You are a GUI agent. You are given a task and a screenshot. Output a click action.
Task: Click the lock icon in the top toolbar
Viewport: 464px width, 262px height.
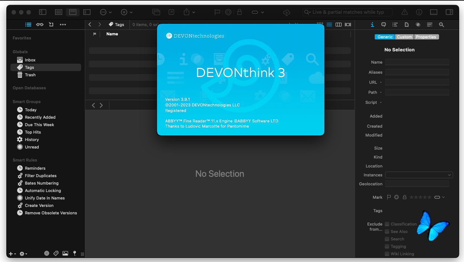[x=240, y=12]
